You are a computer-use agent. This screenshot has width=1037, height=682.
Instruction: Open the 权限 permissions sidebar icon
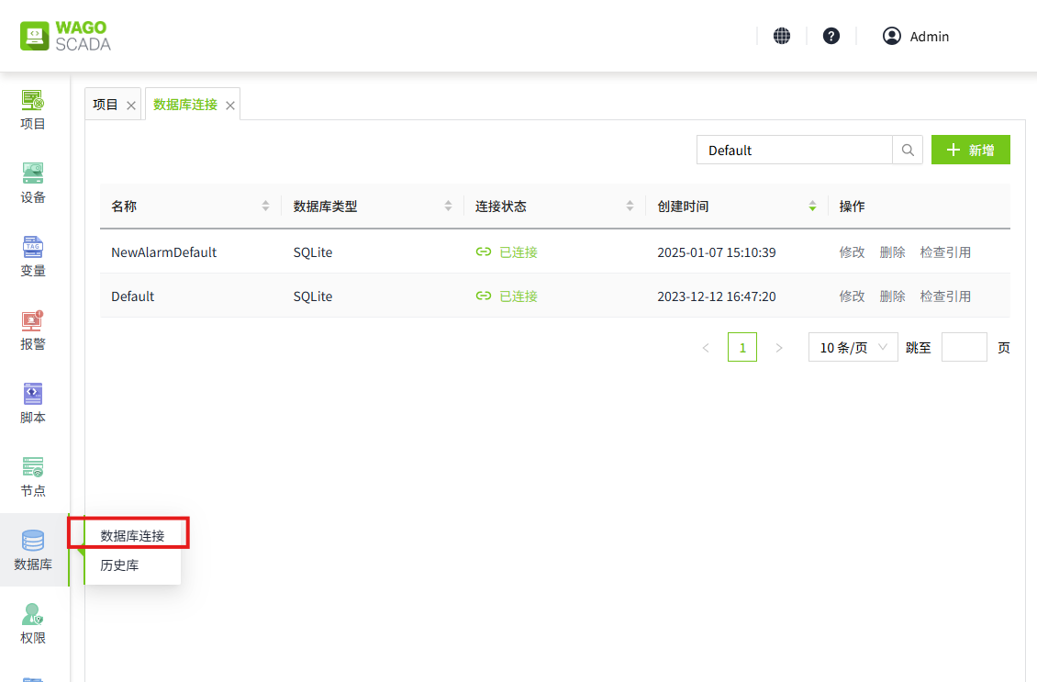pyautogui.click(x=33, y=623)
